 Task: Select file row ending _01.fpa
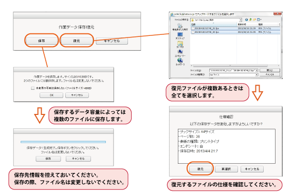click(235, 28)
